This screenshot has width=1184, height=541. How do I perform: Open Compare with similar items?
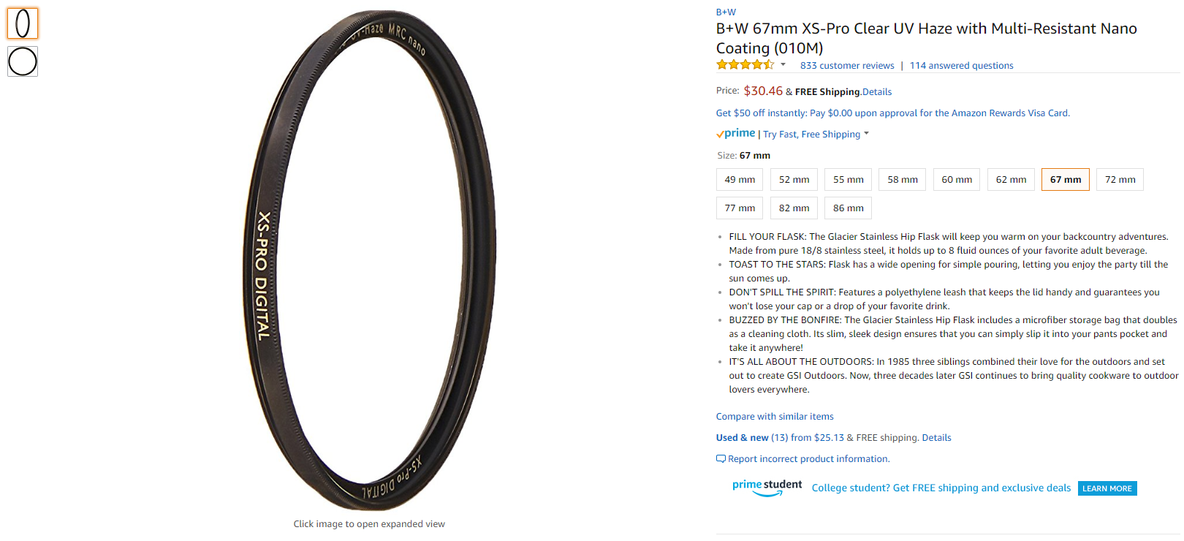pyautogui.click(x=775, y=417)
